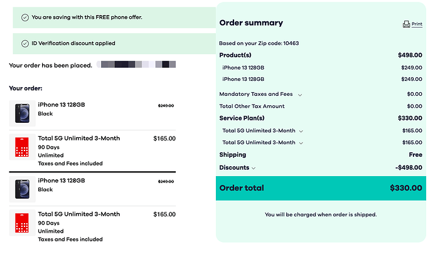Viewport: 433px width, 257px height.
Task: Click checkmark icon beside ID Verification discount
Action: tap(24, 43)
